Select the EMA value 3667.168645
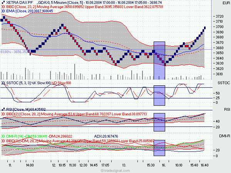The height and width of the screenshot is (173, 231). tap(43, 11)
